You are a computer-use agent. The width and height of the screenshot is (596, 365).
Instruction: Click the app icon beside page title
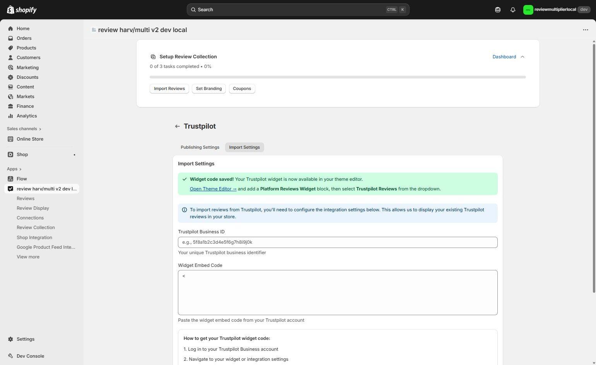tap(94, 30)
